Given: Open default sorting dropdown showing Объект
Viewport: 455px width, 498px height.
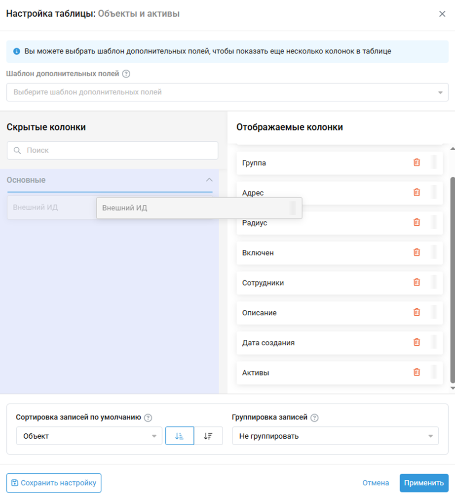Looking at the screenshot, I should tap(89, 436).
